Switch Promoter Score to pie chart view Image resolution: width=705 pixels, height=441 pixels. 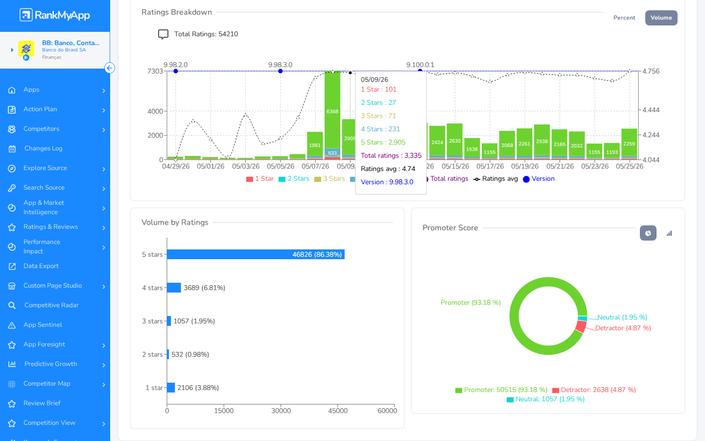tap(648, 233)
